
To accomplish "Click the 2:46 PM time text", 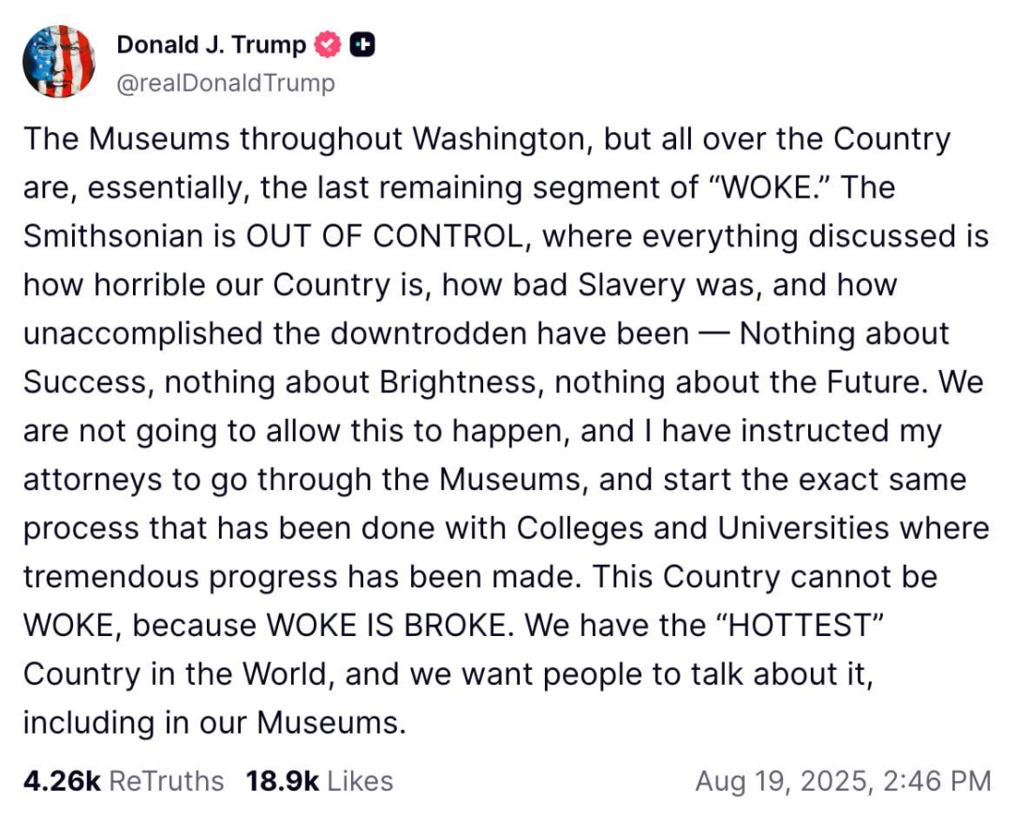I will 948,781.
